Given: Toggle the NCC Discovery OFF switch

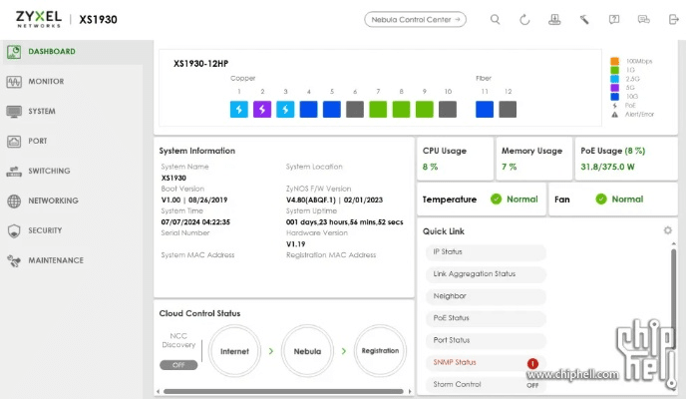Looking at the screenshot, I should 177,365.
